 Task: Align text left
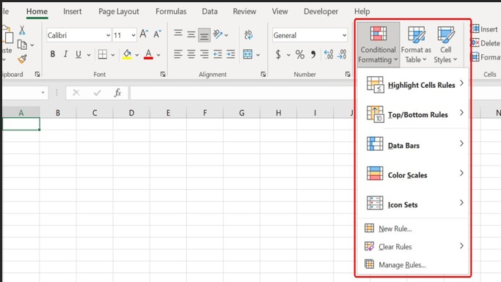pos(178,54)
